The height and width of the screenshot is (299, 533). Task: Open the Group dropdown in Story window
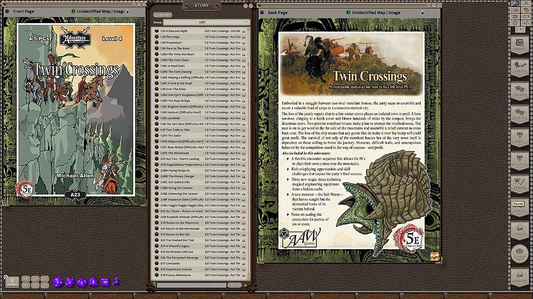click(206, 22)
